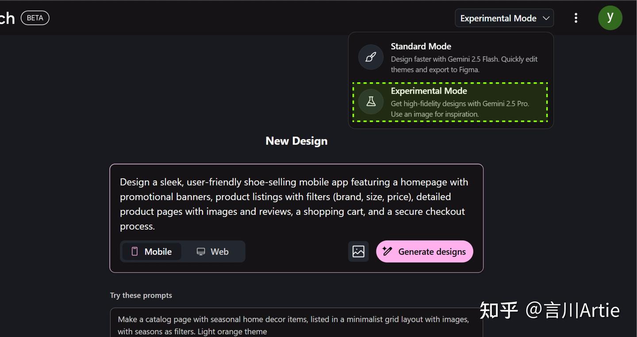Click the "Design faster with Gemini 2.5 Flash" description

[464, 64]
